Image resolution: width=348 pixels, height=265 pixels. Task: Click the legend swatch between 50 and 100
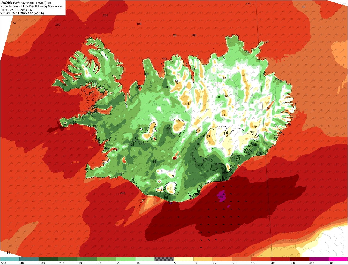pyautogui.click(x=241, y=259)
